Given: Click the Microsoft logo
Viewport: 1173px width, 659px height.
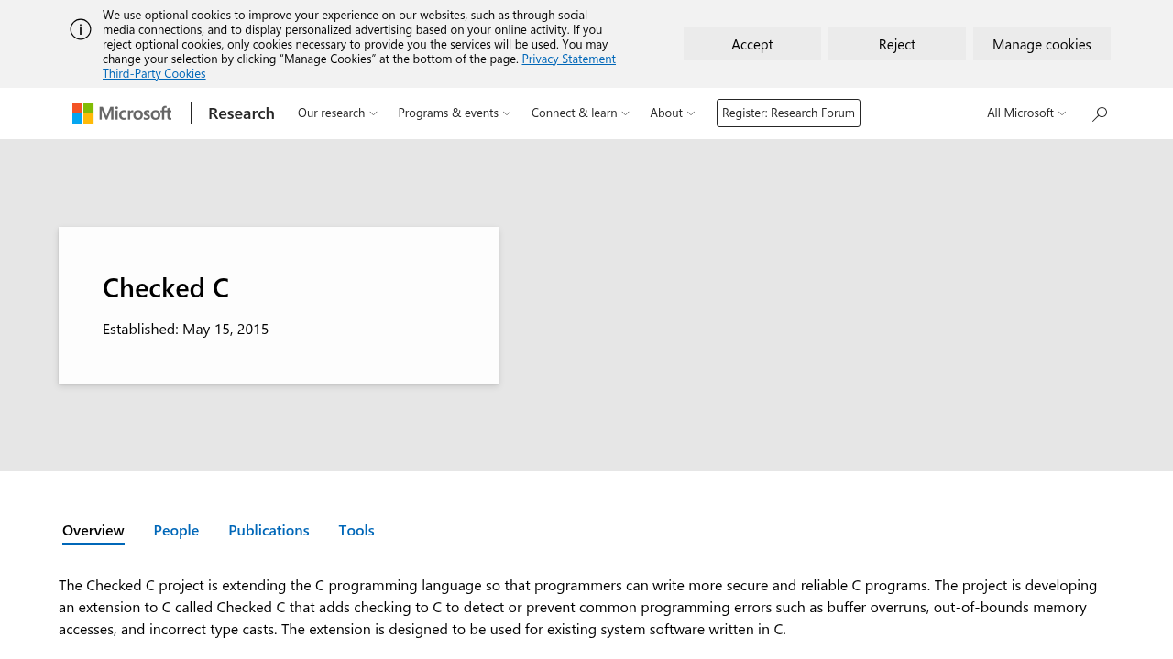Looking at the screenshot, I should click(122, 113).
